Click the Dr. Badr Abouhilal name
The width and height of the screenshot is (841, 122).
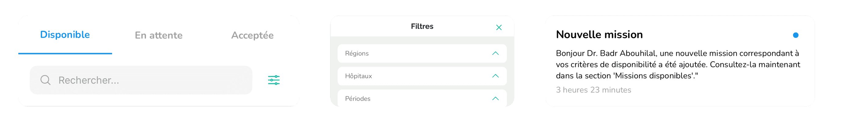click(x=621, y=53)
